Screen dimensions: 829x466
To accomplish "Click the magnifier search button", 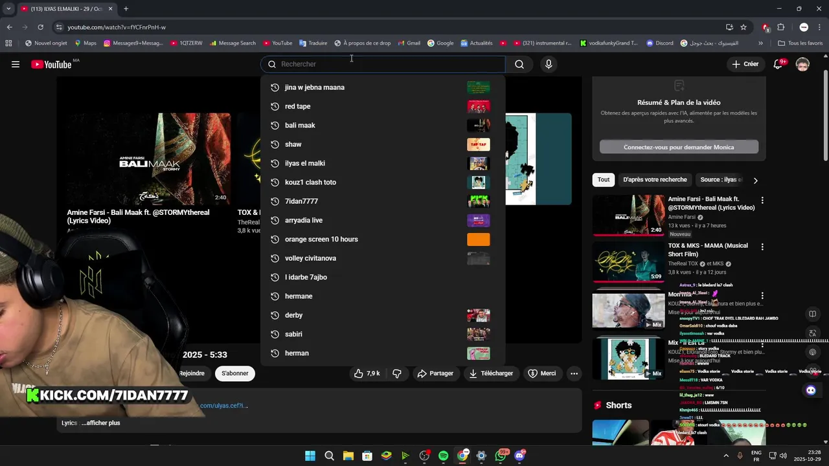I will click(x=519, y=64).
